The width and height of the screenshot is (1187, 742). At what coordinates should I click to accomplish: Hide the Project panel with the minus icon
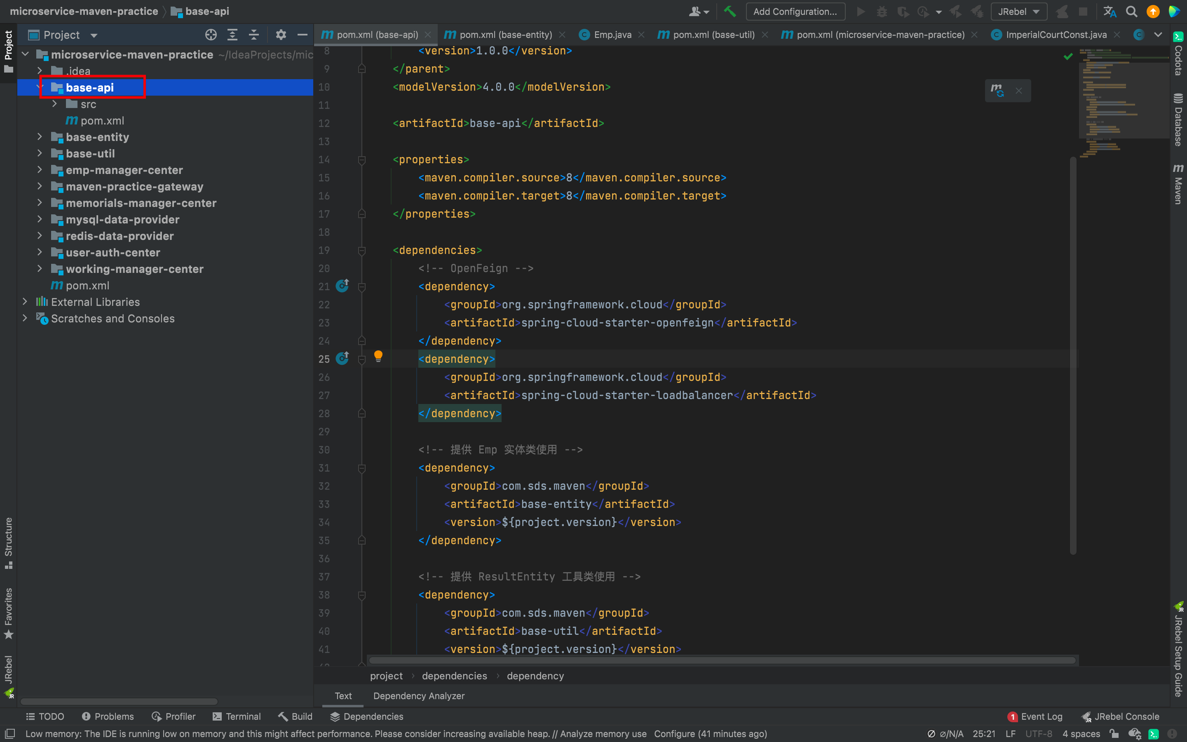pos(302,35)
